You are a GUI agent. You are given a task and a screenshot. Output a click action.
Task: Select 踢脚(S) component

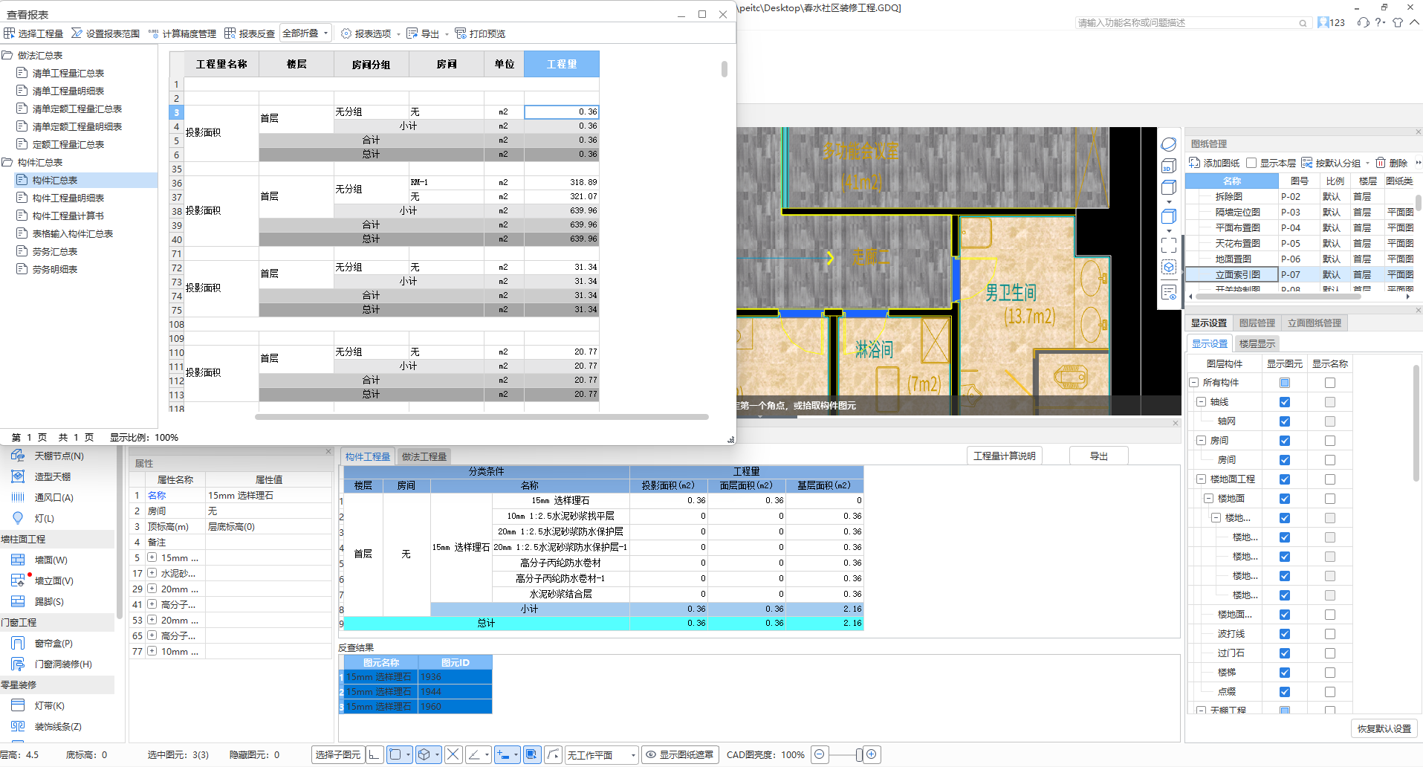click(49, 601)
